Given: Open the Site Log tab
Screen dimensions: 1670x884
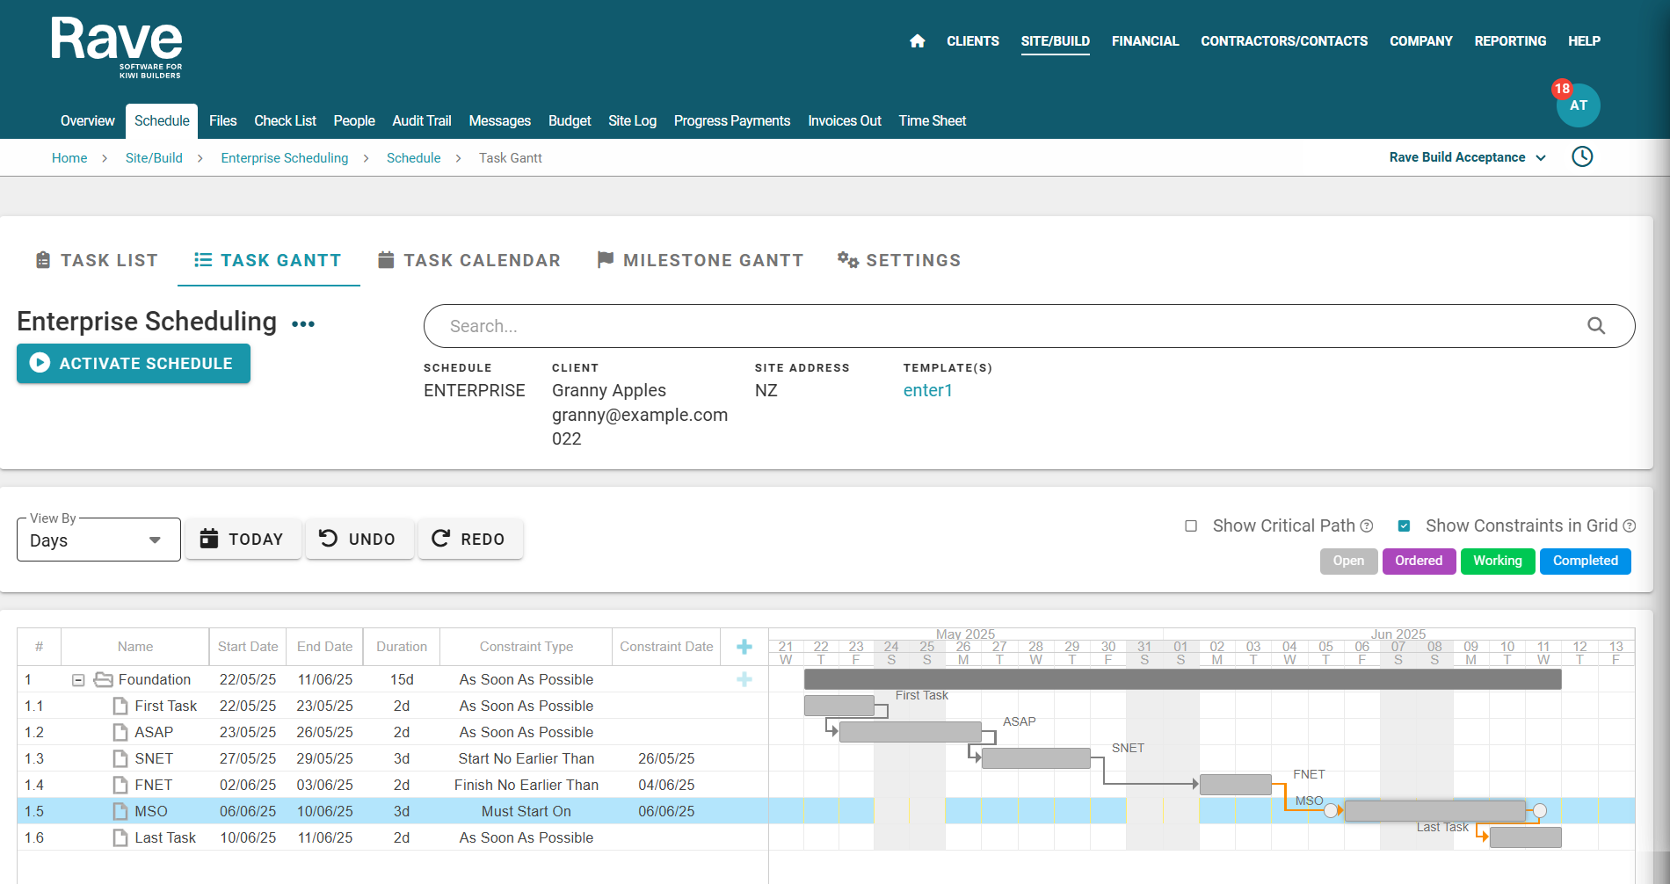Looking at the screenshot, I should 633,121.
